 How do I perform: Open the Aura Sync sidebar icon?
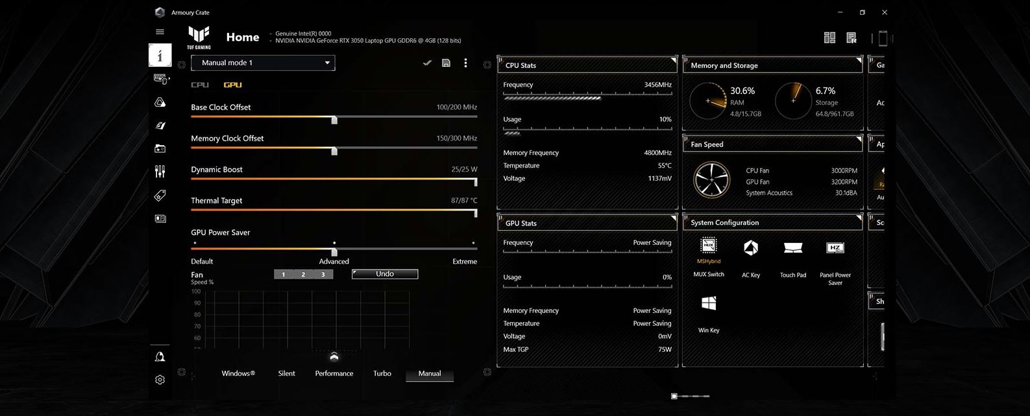[x=160, y=102]
